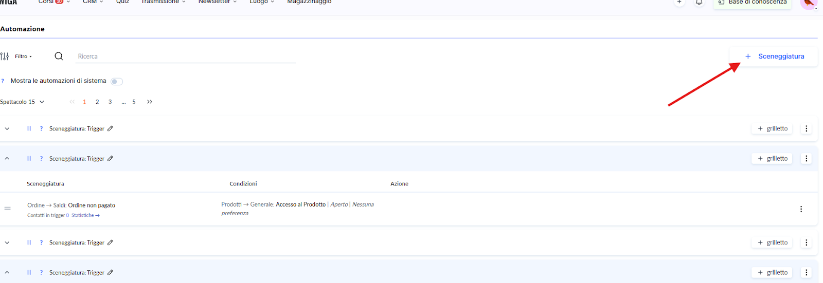Click Accesso al Prodotto condition text
This screenshot has width=823, height=283.
tap(300, 204)
